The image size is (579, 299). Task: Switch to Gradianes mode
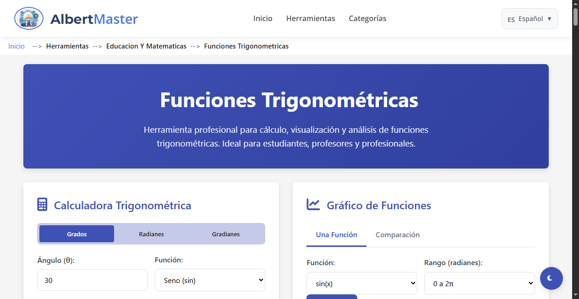click(225, 234)
